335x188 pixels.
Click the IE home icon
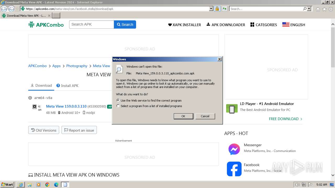pos(318,9)
